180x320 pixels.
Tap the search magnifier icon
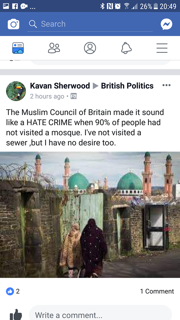33,24
